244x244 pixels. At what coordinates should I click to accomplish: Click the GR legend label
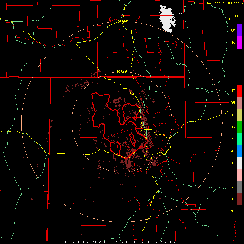233,103
